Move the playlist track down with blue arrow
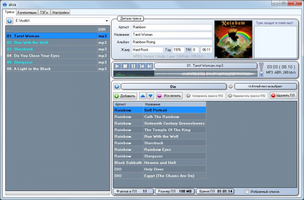The width and height of the screenshot is (304, 200). tap(150, 96)
